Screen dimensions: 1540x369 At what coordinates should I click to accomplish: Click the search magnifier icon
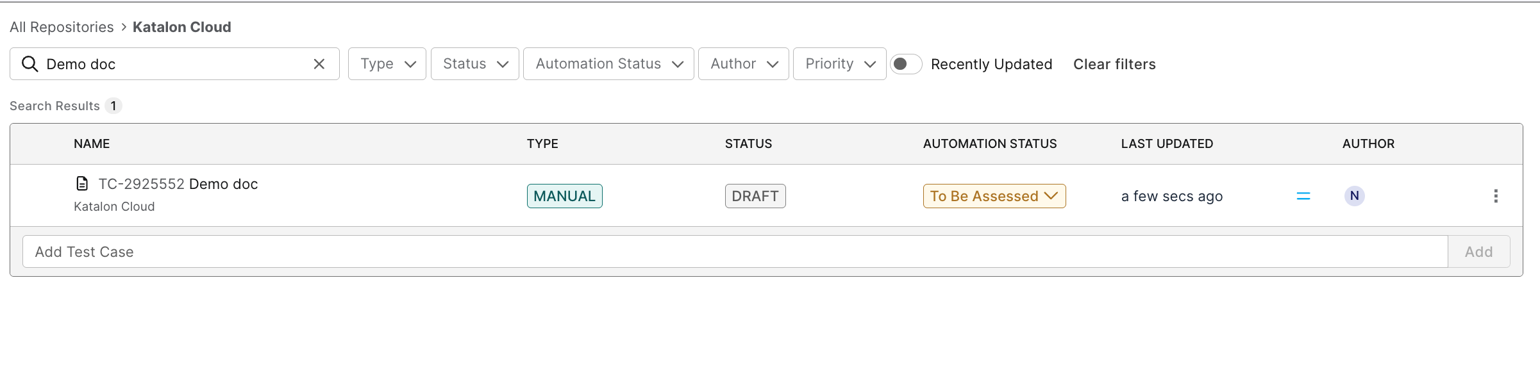pyautogui.click(x=29, y=64)
